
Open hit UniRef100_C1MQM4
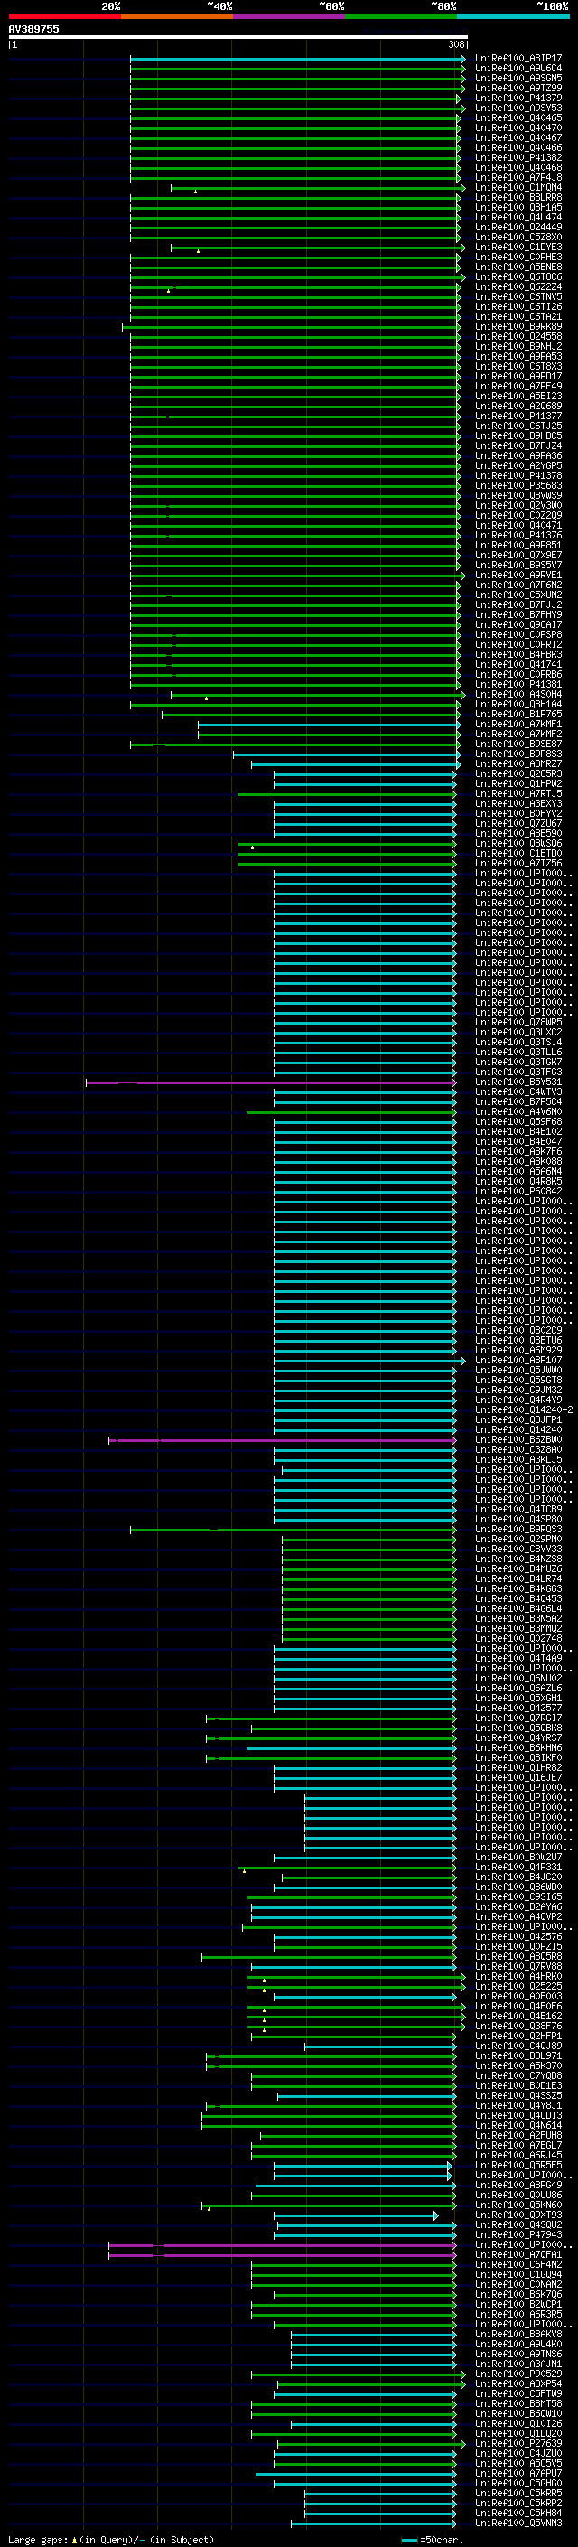coord(518,188)
